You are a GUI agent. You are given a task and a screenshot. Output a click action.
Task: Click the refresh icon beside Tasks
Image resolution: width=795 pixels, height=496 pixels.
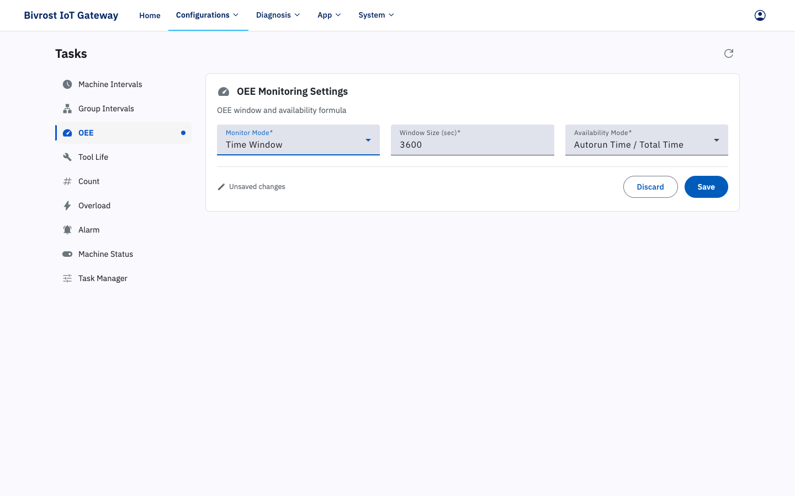pos(729,53)
